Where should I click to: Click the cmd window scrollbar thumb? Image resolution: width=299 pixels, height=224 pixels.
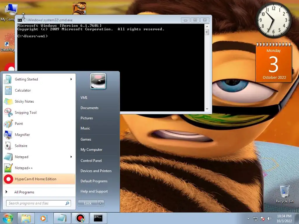pos(207,32)
